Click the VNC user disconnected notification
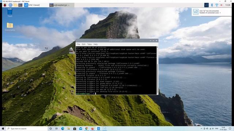234x131 pixels. 211,12
